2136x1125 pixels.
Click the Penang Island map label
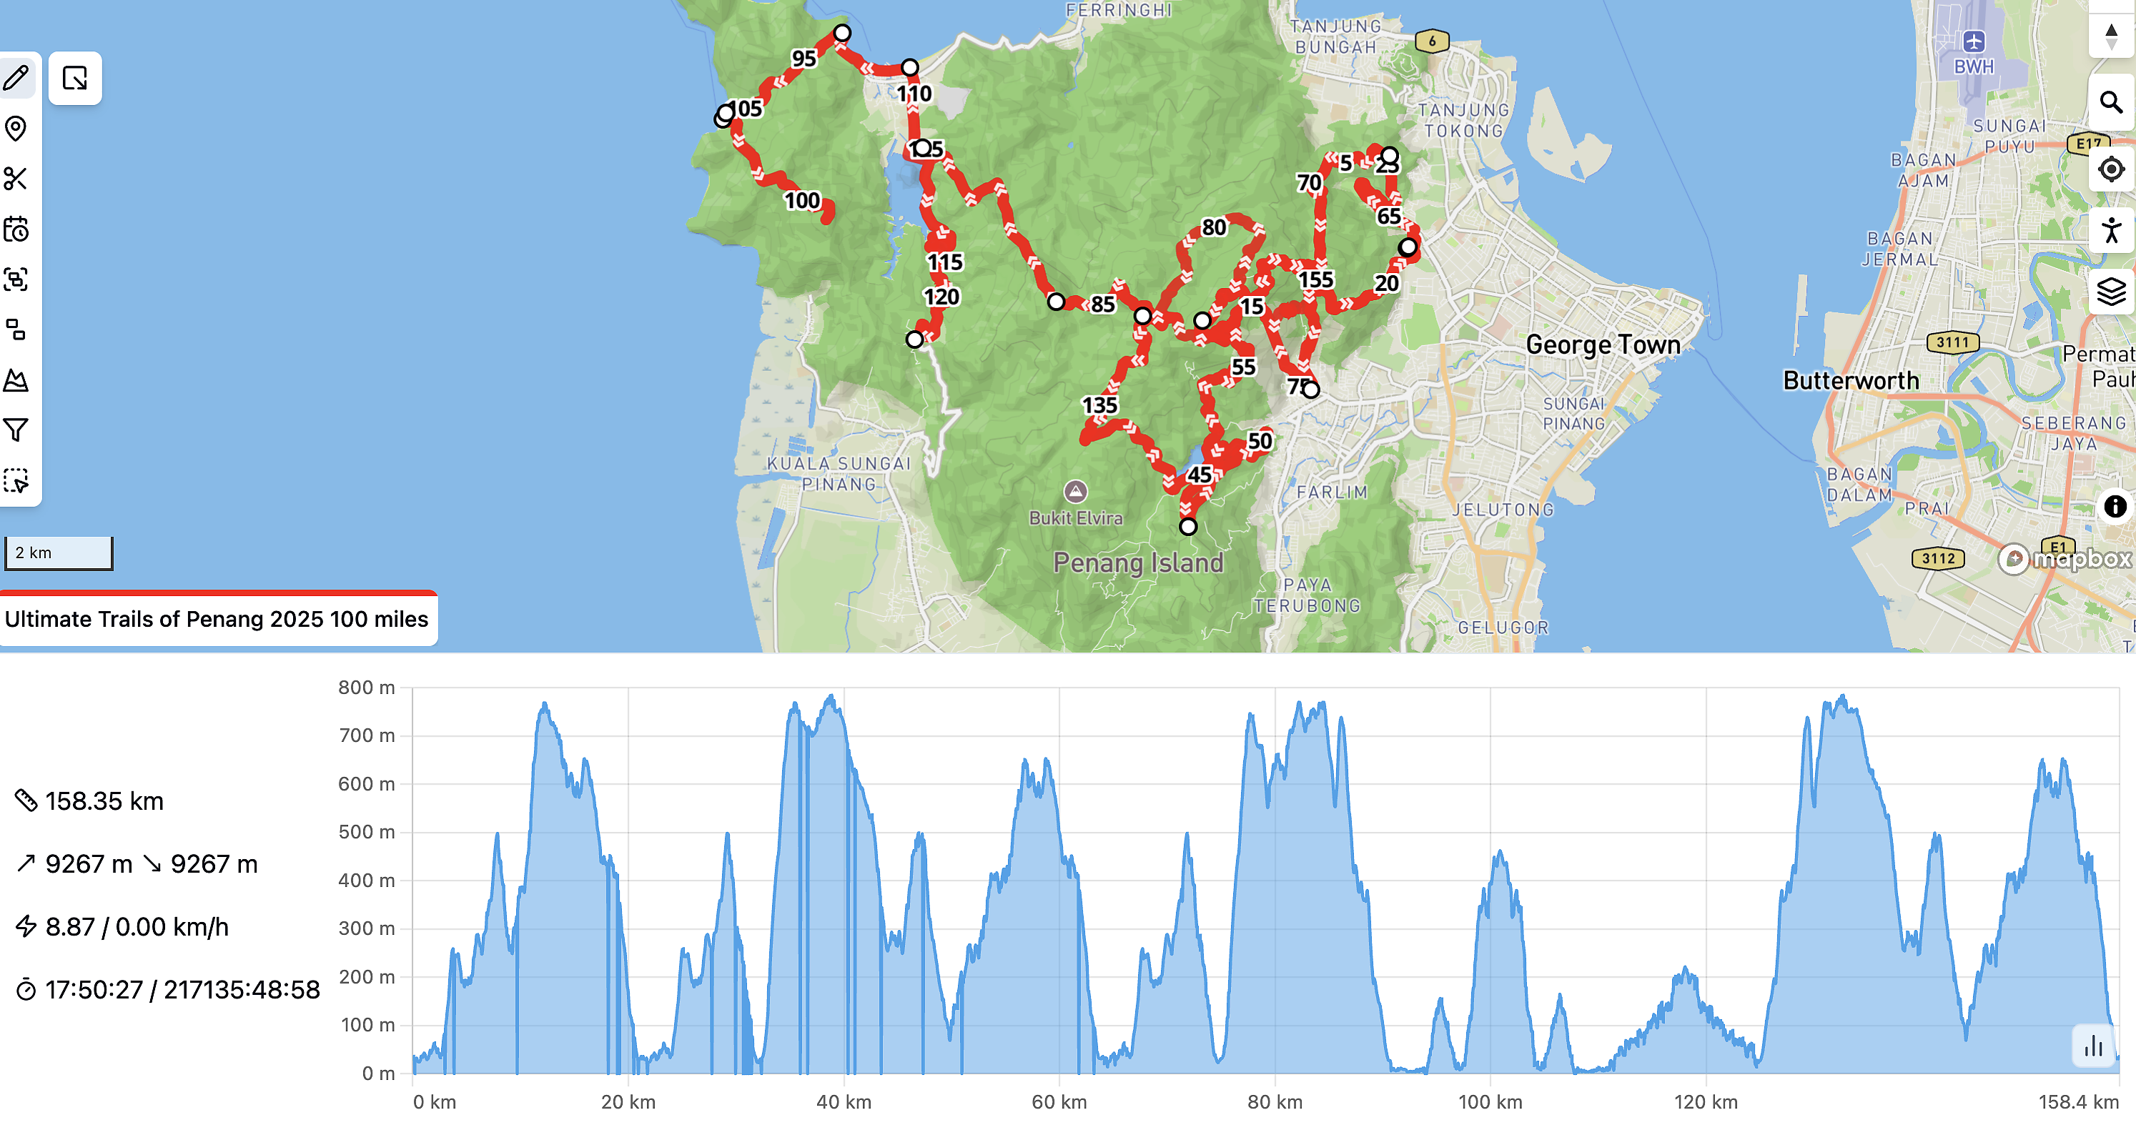(1137, 563)
